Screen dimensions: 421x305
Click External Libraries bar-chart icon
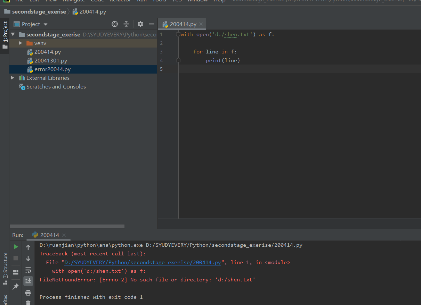click(22, 78)
